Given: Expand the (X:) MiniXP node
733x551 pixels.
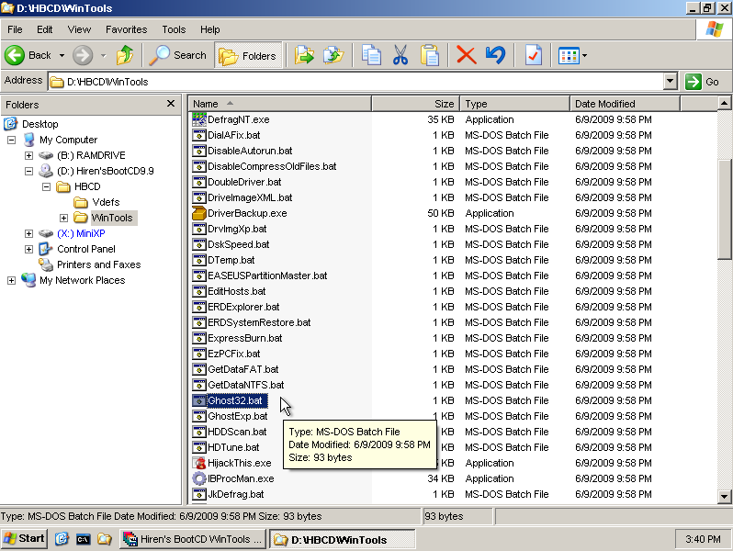Looking at the screenshot, I should pos(28,233).
